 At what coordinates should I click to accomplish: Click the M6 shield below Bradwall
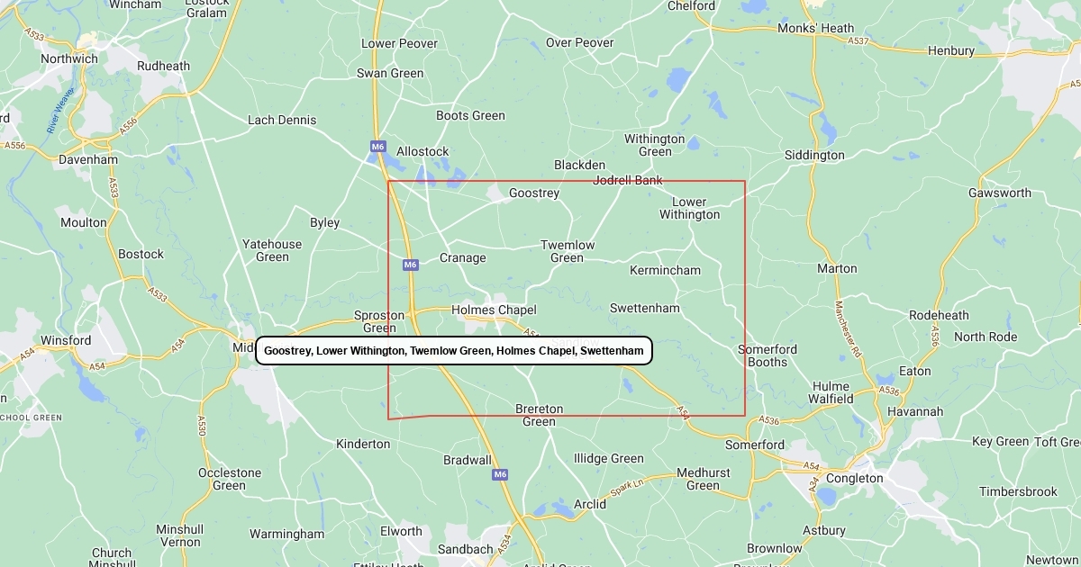(501, 474)
